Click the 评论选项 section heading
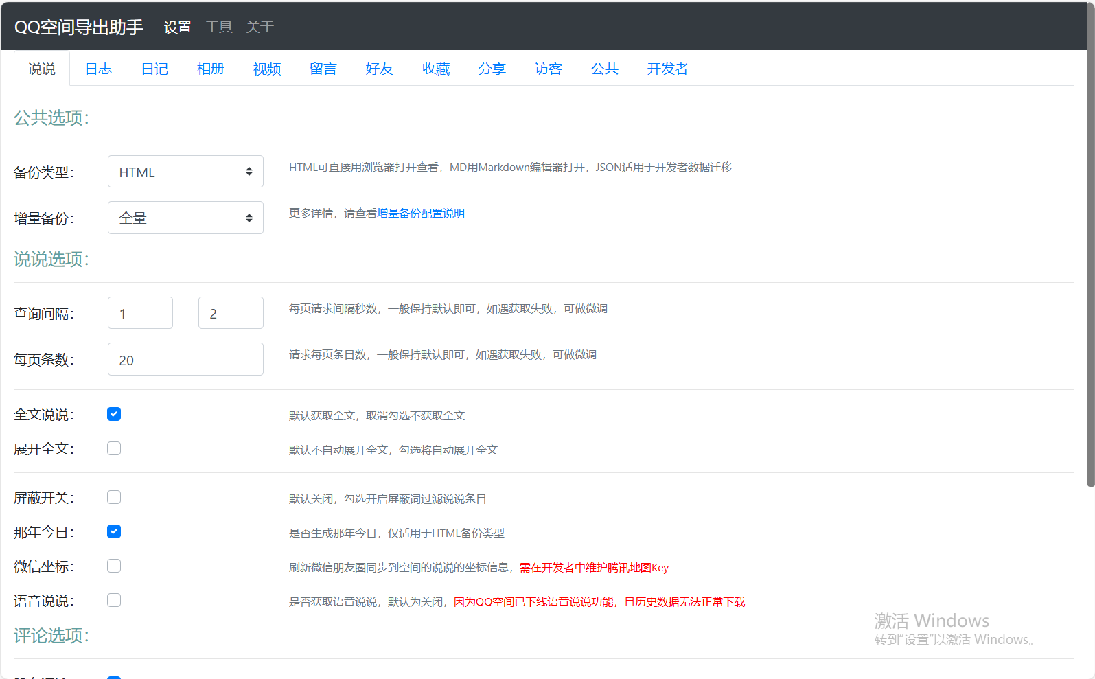 pyautogui.click(x=51, y=636)
